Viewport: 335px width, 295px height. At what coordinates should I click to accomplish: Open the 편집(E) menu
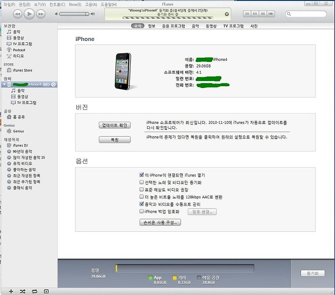[25, 5]
